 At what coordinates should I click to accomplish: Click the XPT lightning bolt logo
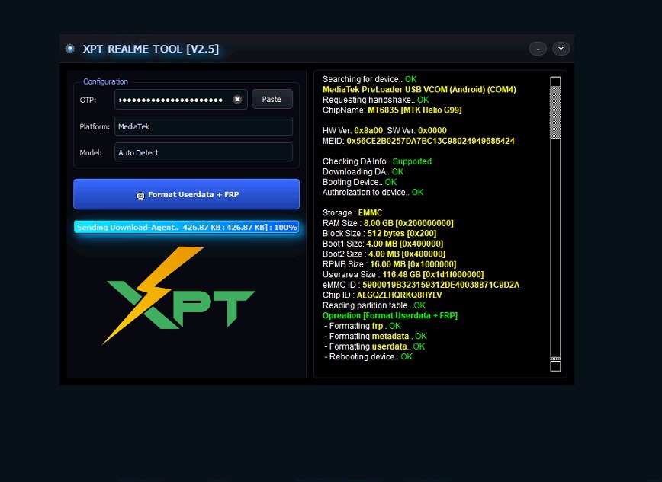(180, 295)
